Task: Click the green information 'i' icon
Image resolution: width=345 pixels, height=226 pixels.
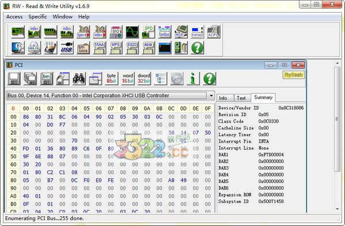Action: (x=193, y=79)
